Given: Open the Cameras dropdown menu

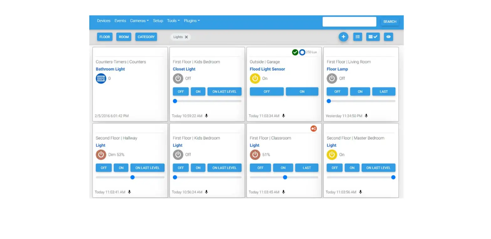Looking at the screenshot, I should (x=139, y=21).
